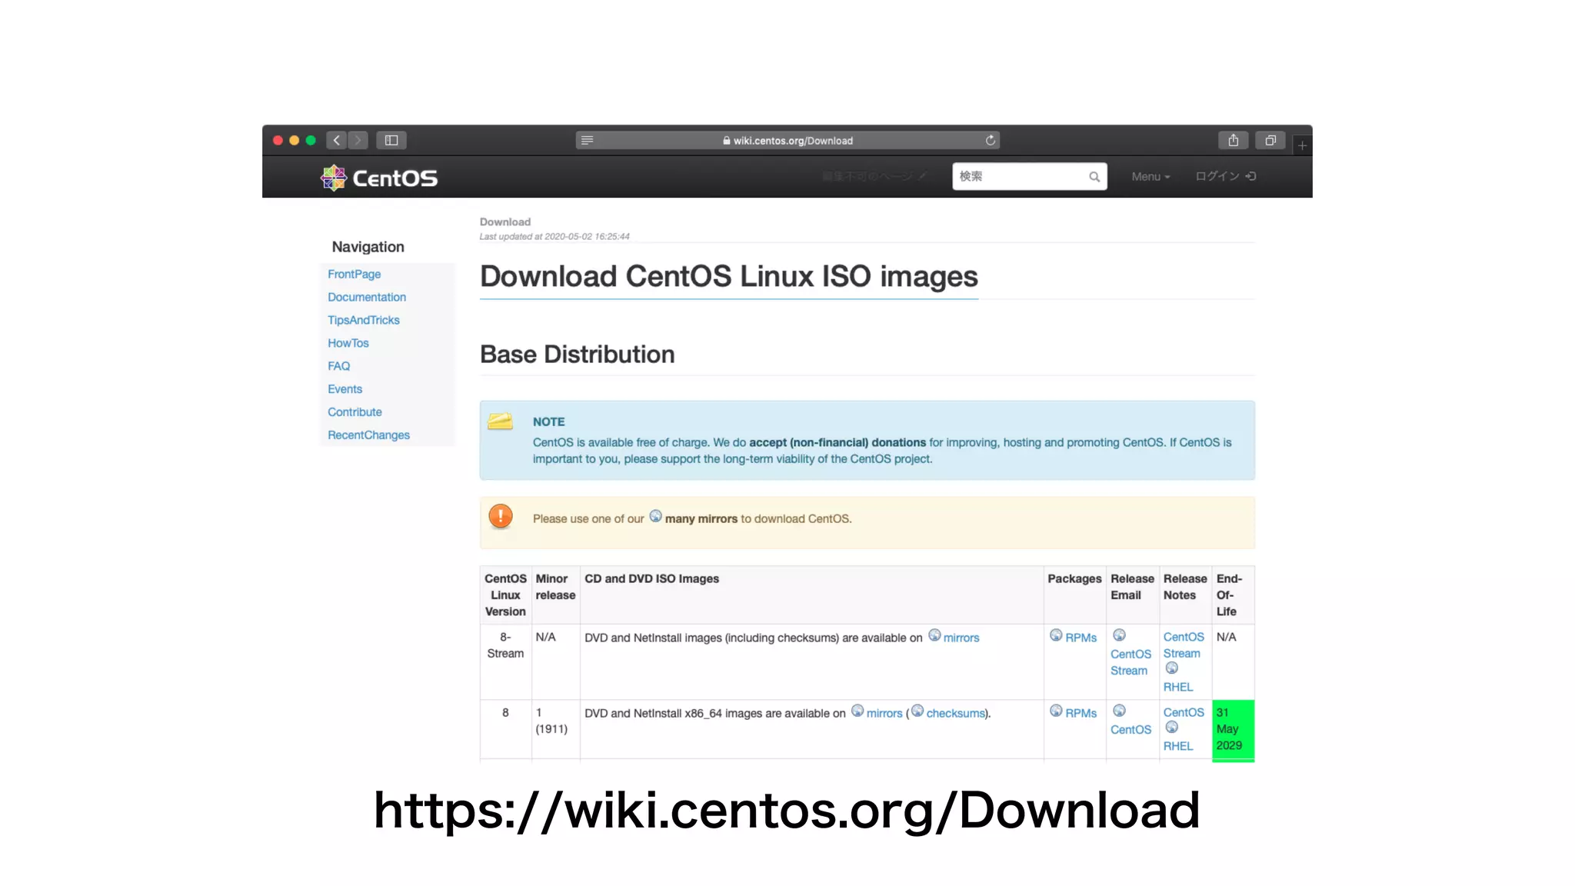Image resolution: width=1575 pixels, height=886 pixels.
Task: Open Documentation in navigation
Action: coord(367,297)
